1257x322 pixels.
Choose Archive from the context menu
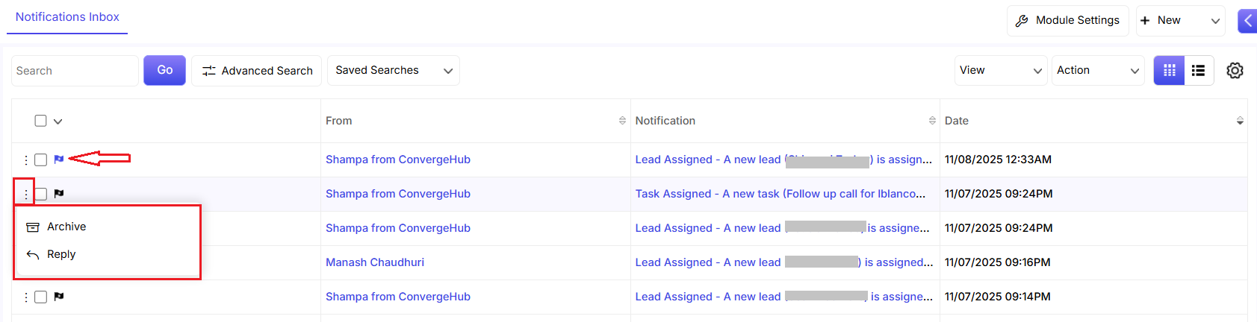tap(66, 227)
